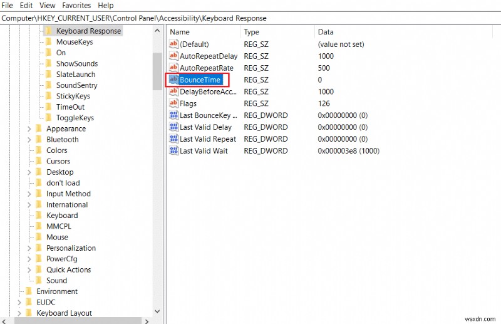
Task: Select the ToggleKeys key label
Action: pyautogui.click(x=75, y=118)
